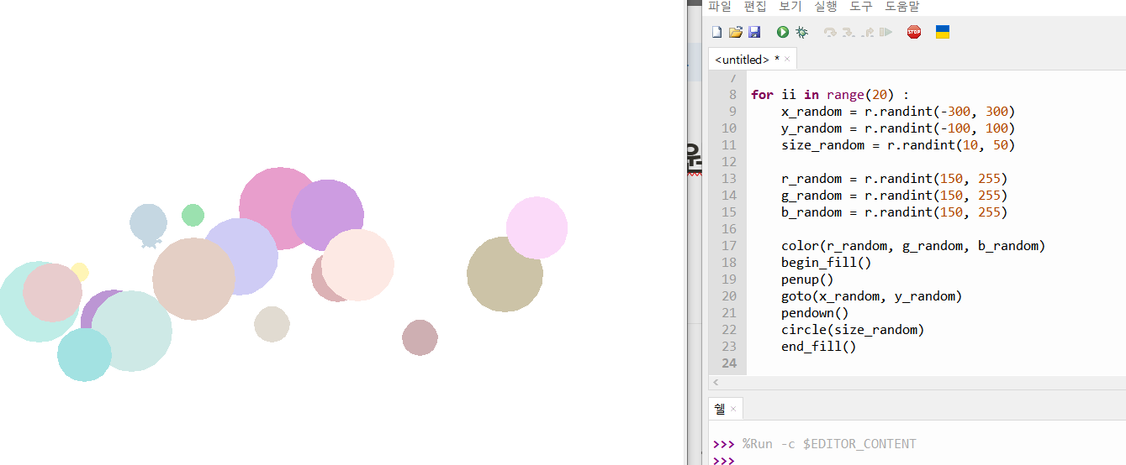
Task: Open the 편집 menu
Action: 755,6
